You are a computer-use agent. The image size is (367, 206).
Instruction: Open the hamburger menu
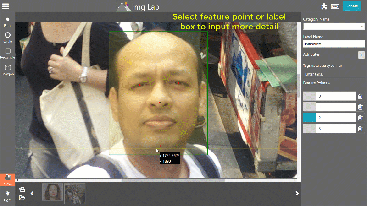click(6, 6)
